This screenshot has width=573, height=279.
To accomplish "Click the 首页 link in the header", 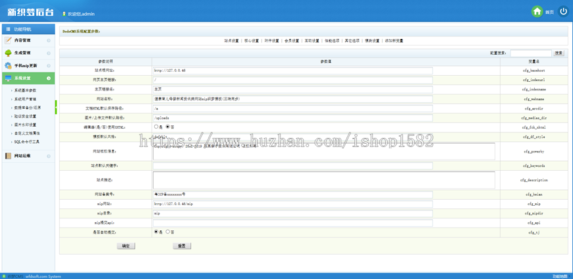I will [549, 12].
